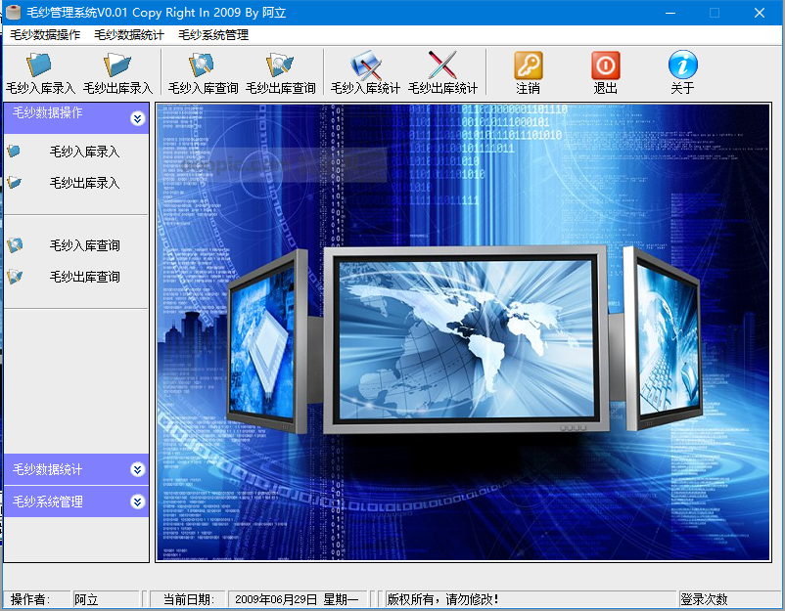Click the 当前日期: status label
Viewport: 785px width, 611px height.
click(x=188, y=599)
